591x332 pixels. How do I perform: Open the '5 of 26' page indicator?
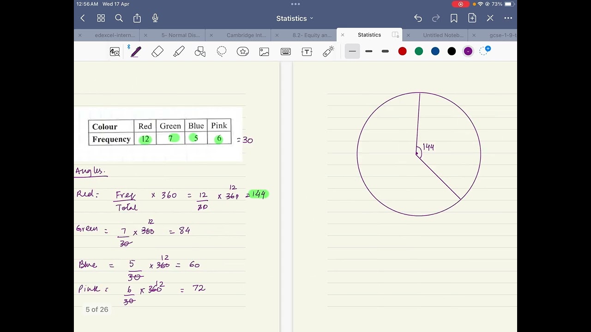click(x=97, y=309)
